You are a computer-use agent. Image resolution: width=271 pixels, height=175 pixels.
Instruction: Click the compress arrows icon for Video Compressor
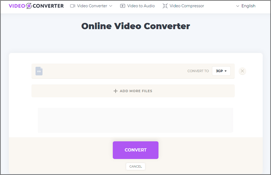[x=165, y=6]
